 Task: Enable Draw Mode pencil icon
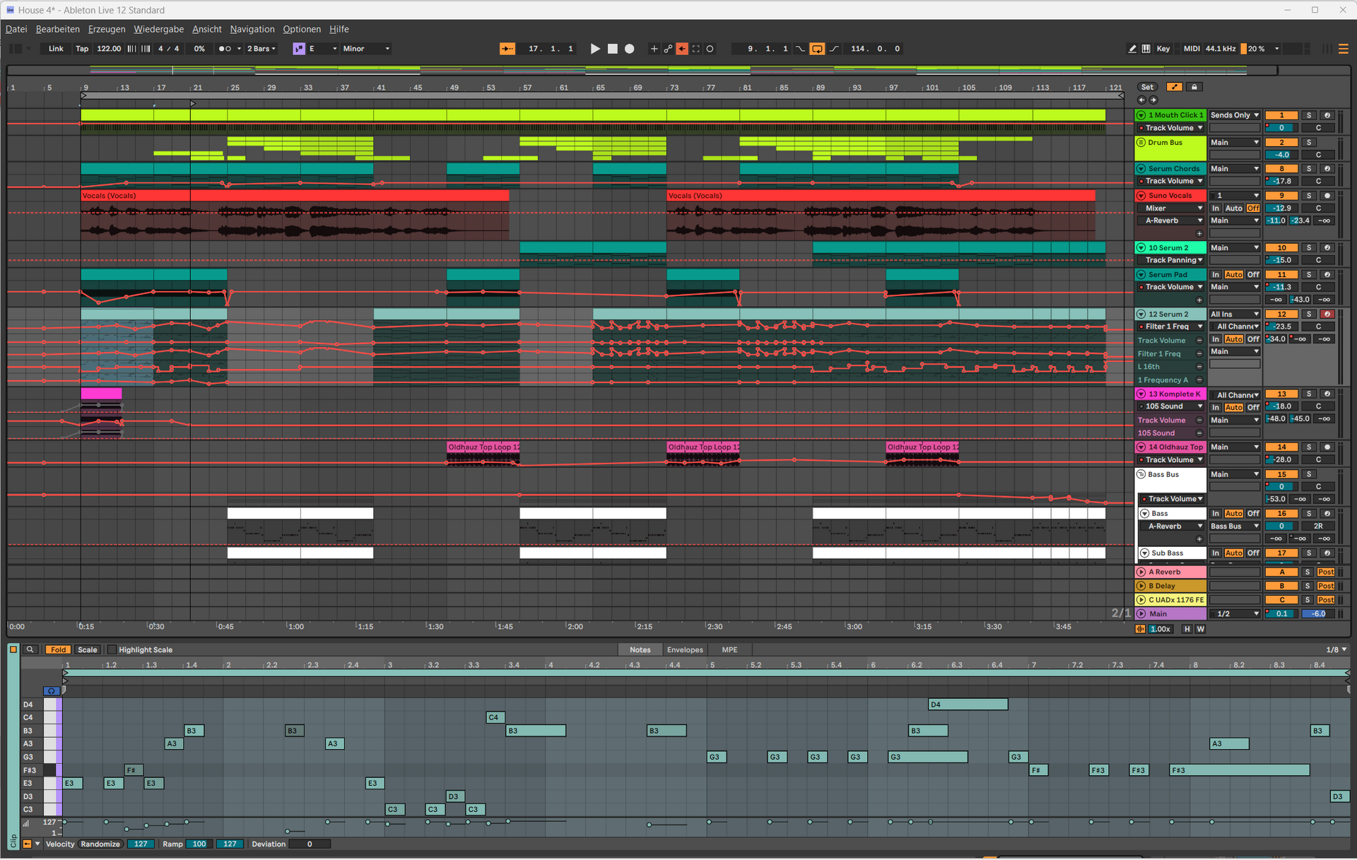(x=1132, y=49)
